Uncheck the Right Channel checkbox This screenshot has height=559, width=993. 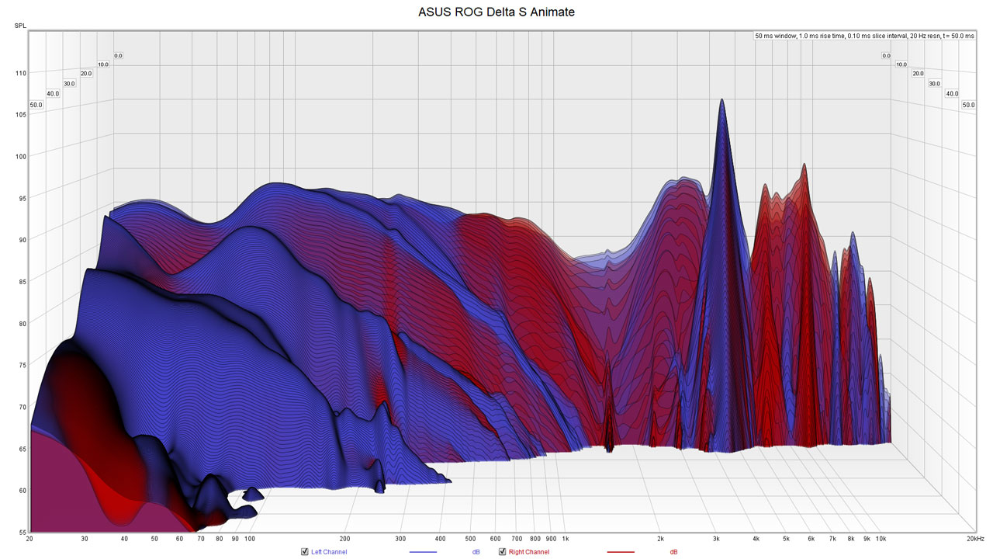[x=502, y=552]
